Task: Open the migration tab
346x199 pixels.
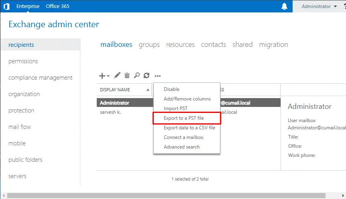Action: [x=273, y=45]
